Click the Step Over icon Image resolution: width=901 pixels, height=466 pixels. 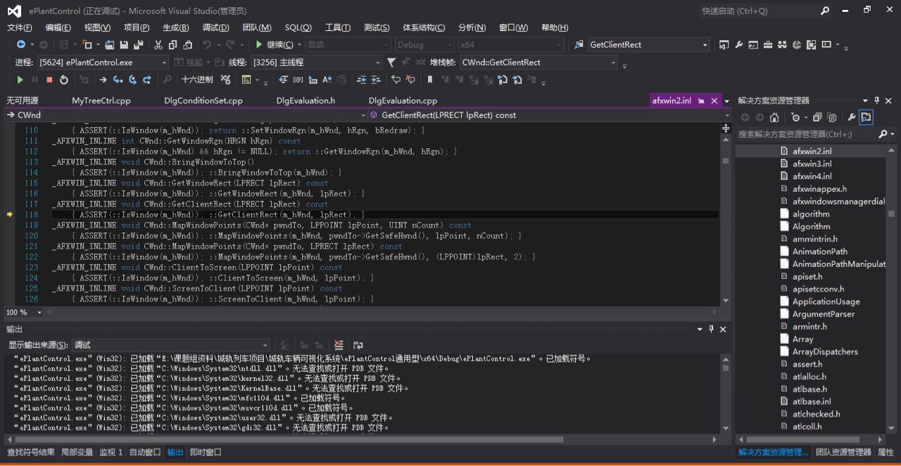(132, 80)
